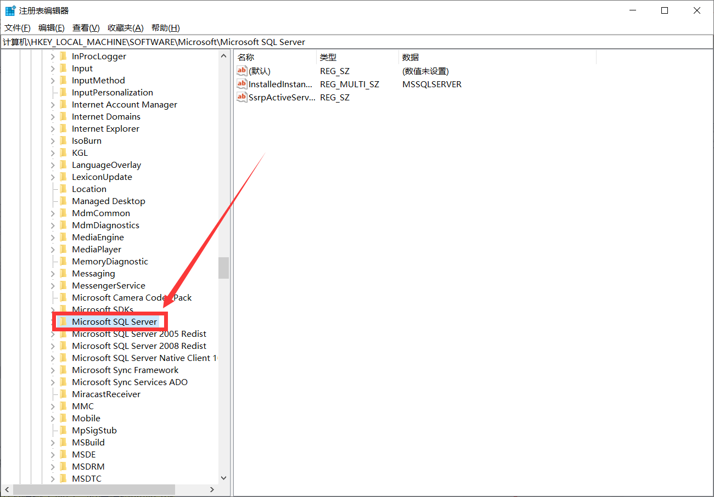Open the 收藏夹(A) menu

pos(126,27)
